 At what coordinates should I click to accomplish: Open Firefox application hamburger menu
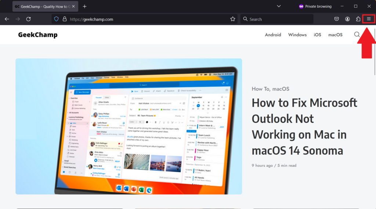click(369, 19)
